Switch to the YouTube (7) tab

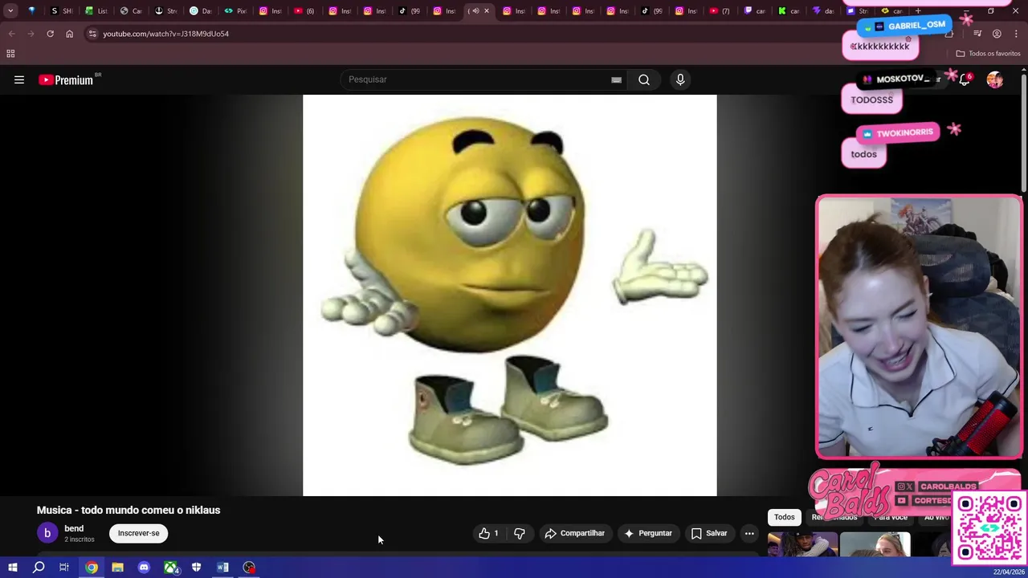(720, 11)
